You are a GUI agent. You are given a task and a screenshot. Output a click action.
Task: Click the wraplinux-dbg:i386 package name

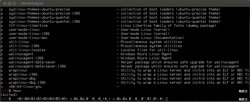[27, 83]
